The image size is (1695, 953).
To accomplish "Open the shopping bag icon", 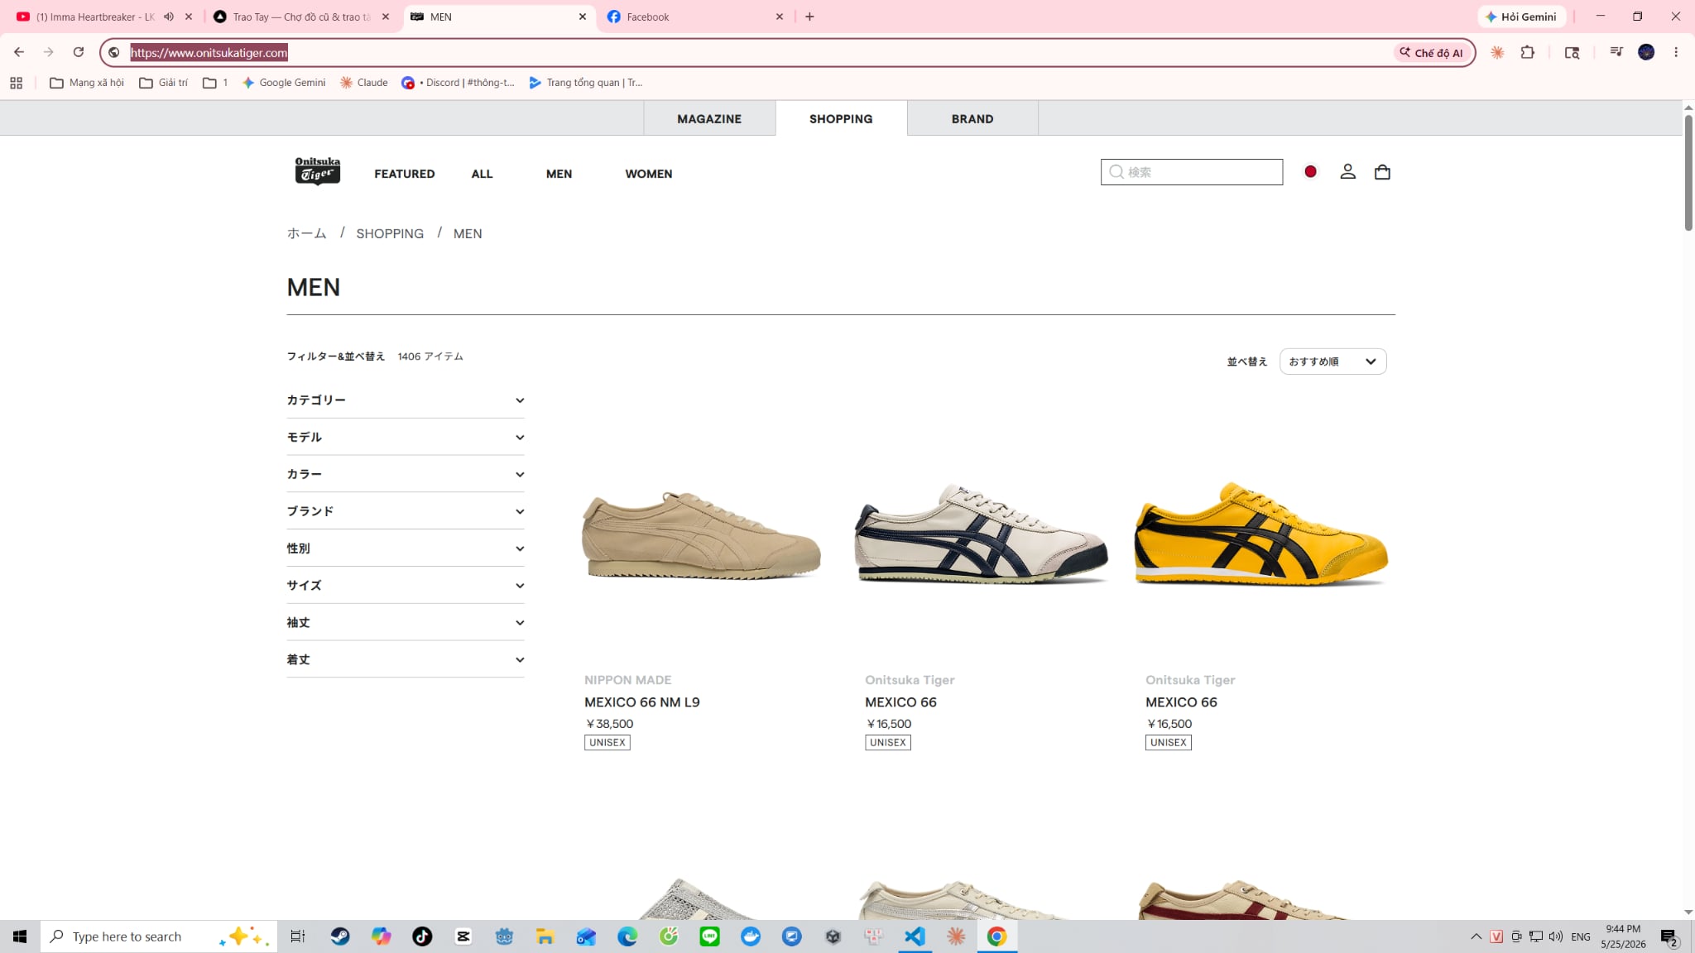I will tap(1382, 171).
